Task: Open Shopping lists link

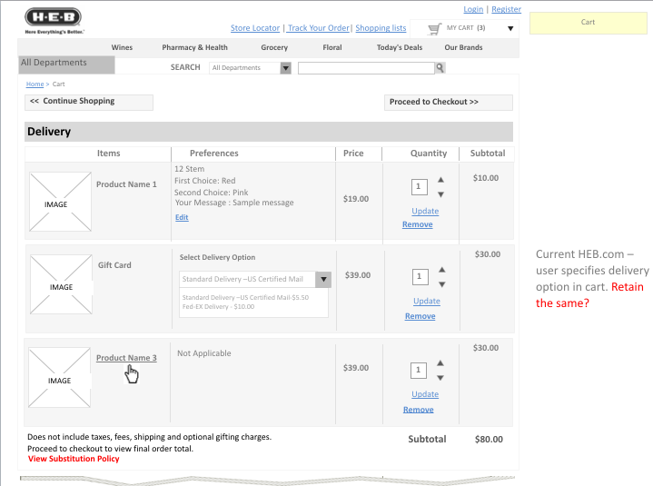Action: [381, 28]
